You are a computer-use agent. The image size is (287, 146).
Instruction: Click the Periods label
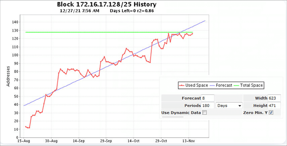(x=193, y=106)
